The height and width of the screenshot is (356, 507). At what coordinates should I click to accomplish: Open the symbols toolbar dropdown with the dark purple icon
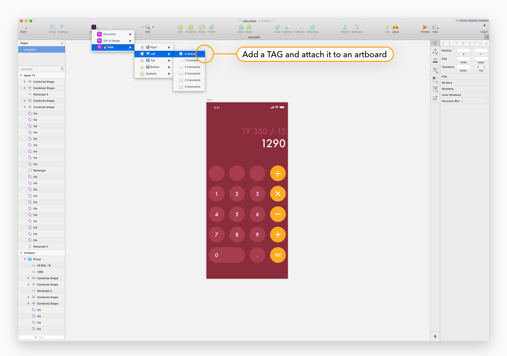point(94,27)
